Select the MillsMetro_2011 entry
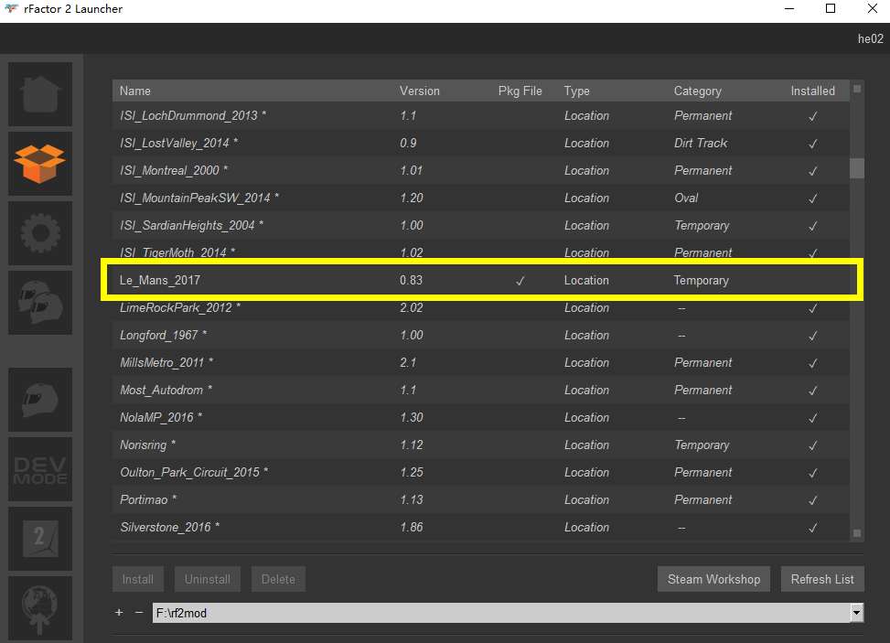This screenshot has height=643, width=890. tap(481, 362)
